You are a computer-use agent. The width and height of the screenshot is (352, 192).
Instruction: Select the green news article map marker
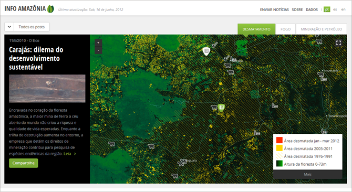(221, 108)
